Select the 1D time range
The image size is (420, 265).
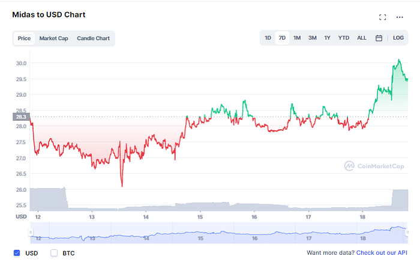point(268,38)
